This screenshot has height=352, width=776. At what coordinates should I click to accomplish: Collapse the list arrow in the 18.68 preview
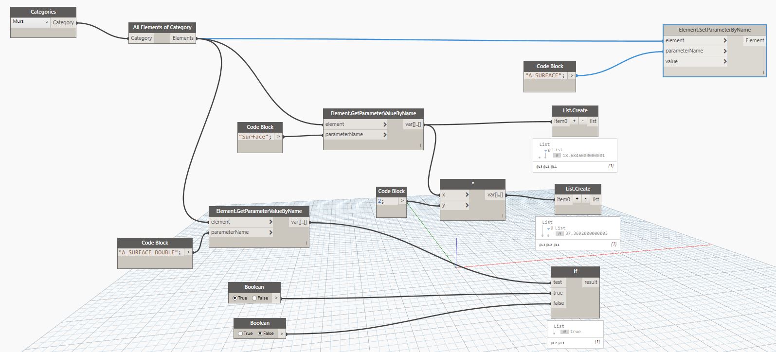(546, 151)
